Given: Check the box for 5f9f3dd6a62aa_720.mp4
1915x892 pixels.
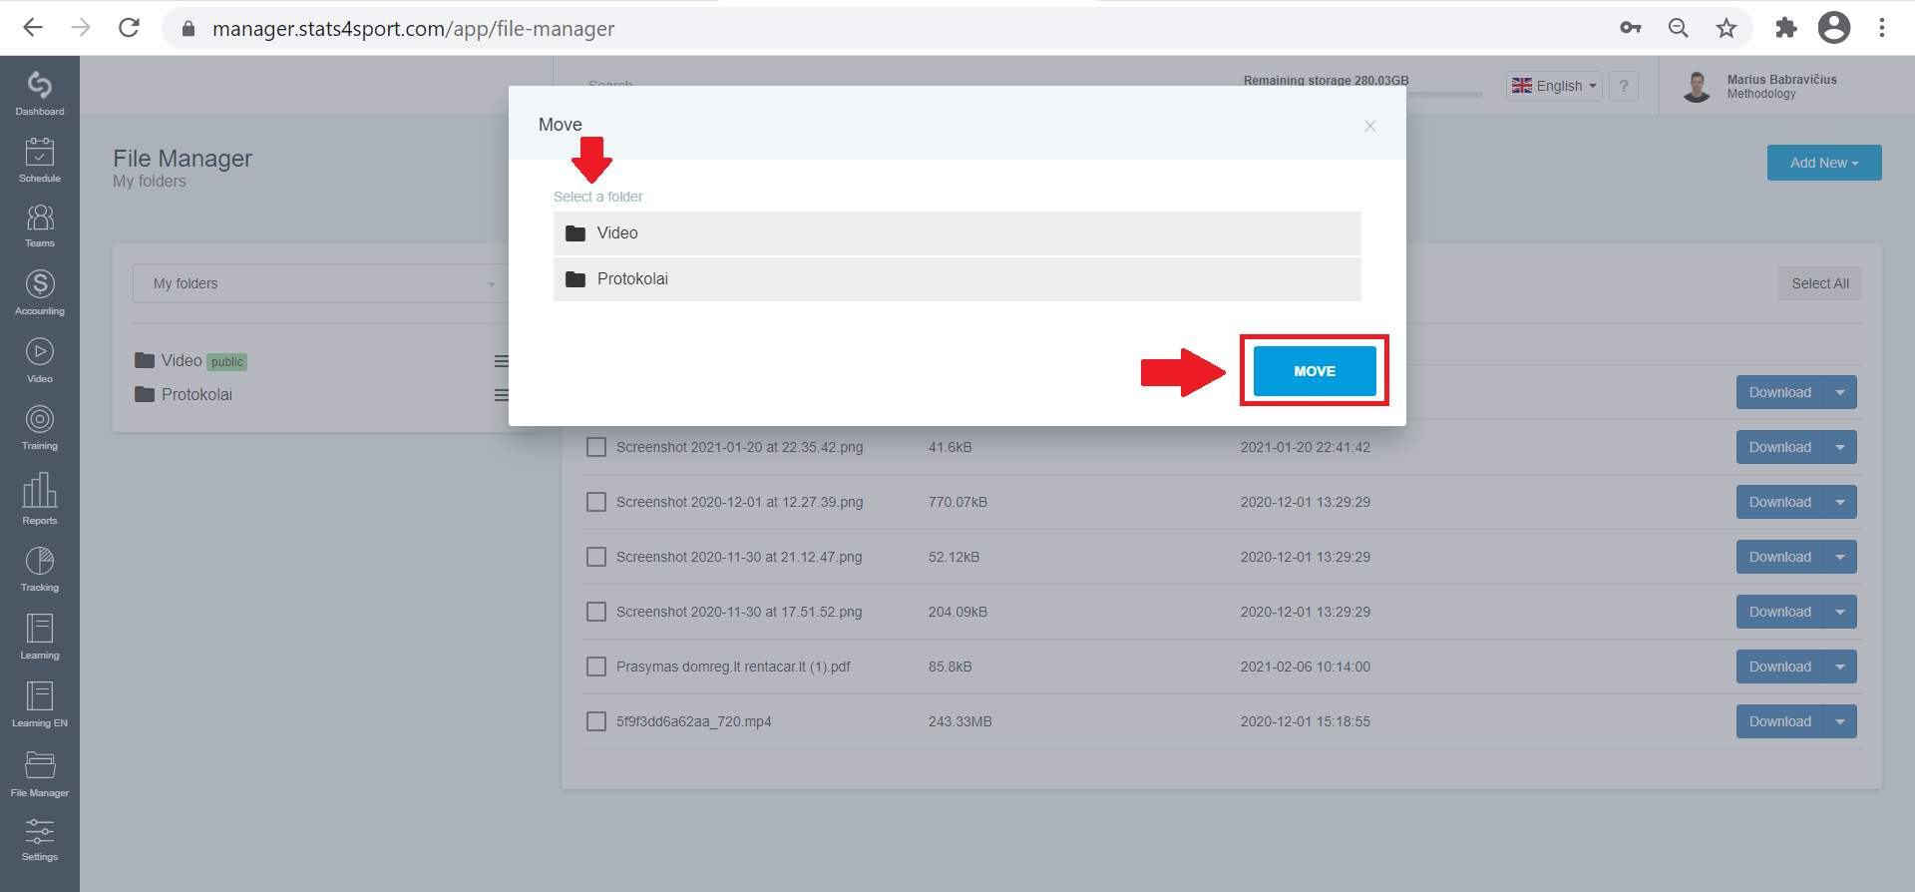Looking at the screenshot, I should (x=596, y=721).
